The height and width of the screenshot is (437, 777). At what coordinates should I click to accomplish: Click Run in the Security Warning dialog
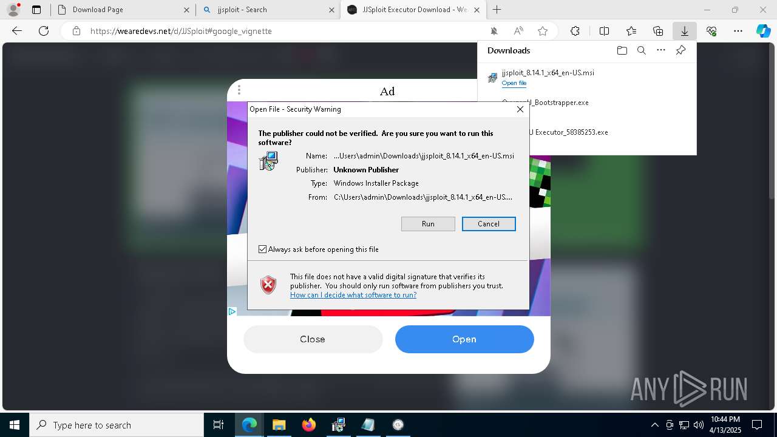[x=428, y=224]
